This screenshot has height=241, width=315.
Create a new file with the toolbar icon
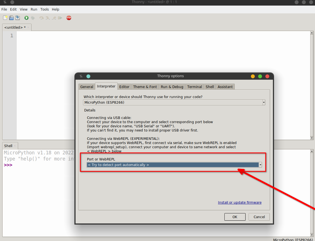pos(5,18)
